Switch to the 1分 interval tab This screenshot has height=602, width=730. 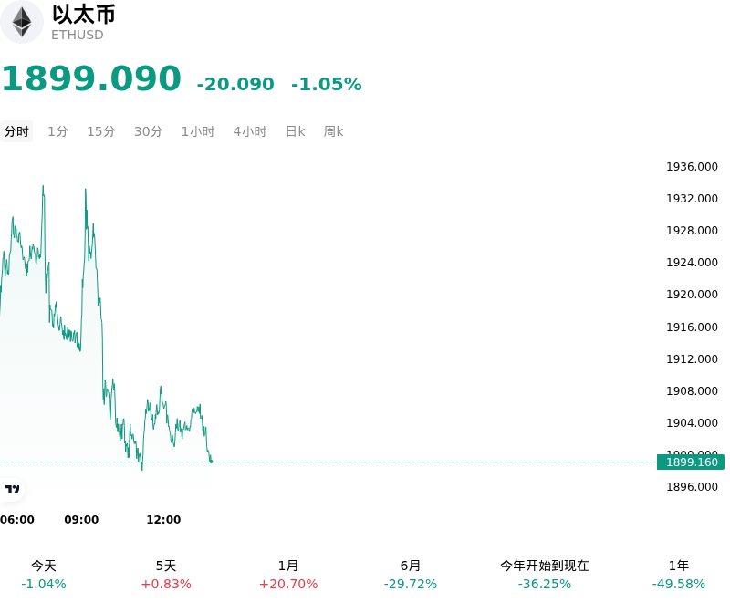click(57, 131)
